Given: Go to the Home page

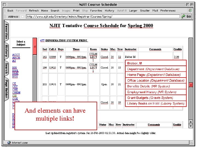Looking at the screenshot, I should point(45,11).
